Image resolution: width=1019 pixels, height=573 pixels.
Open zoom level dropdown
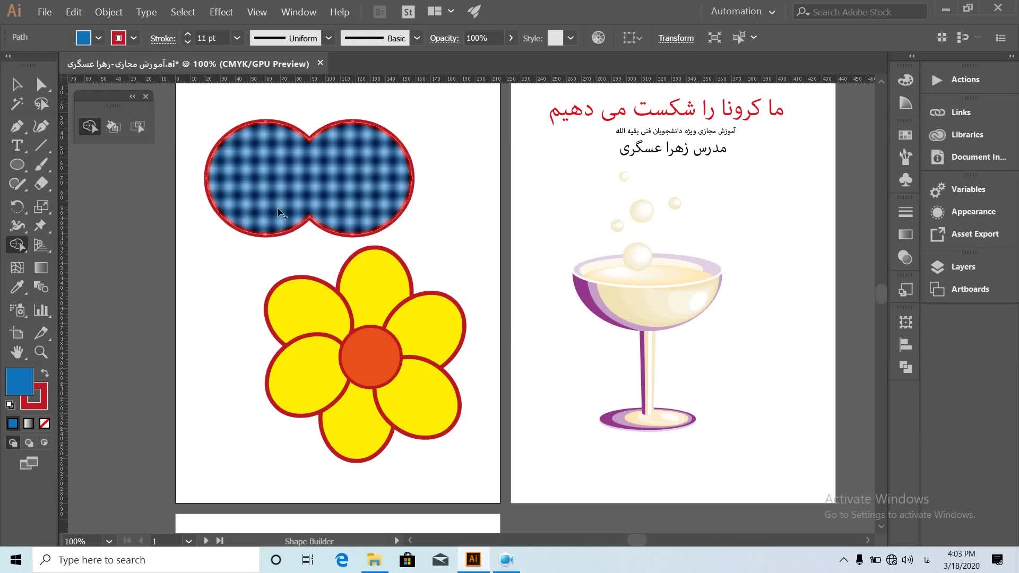(109, 541)
